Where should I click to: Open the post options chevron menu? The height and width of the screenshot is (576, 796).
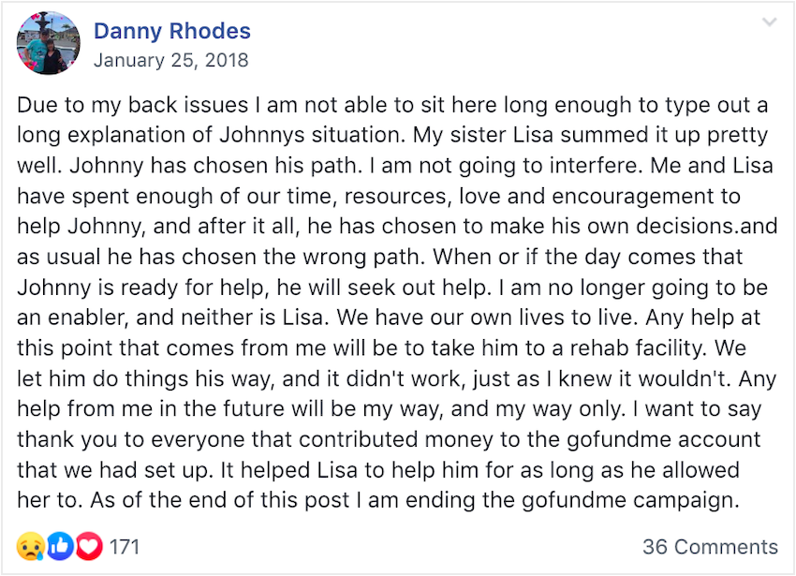[x=769, y=23]
